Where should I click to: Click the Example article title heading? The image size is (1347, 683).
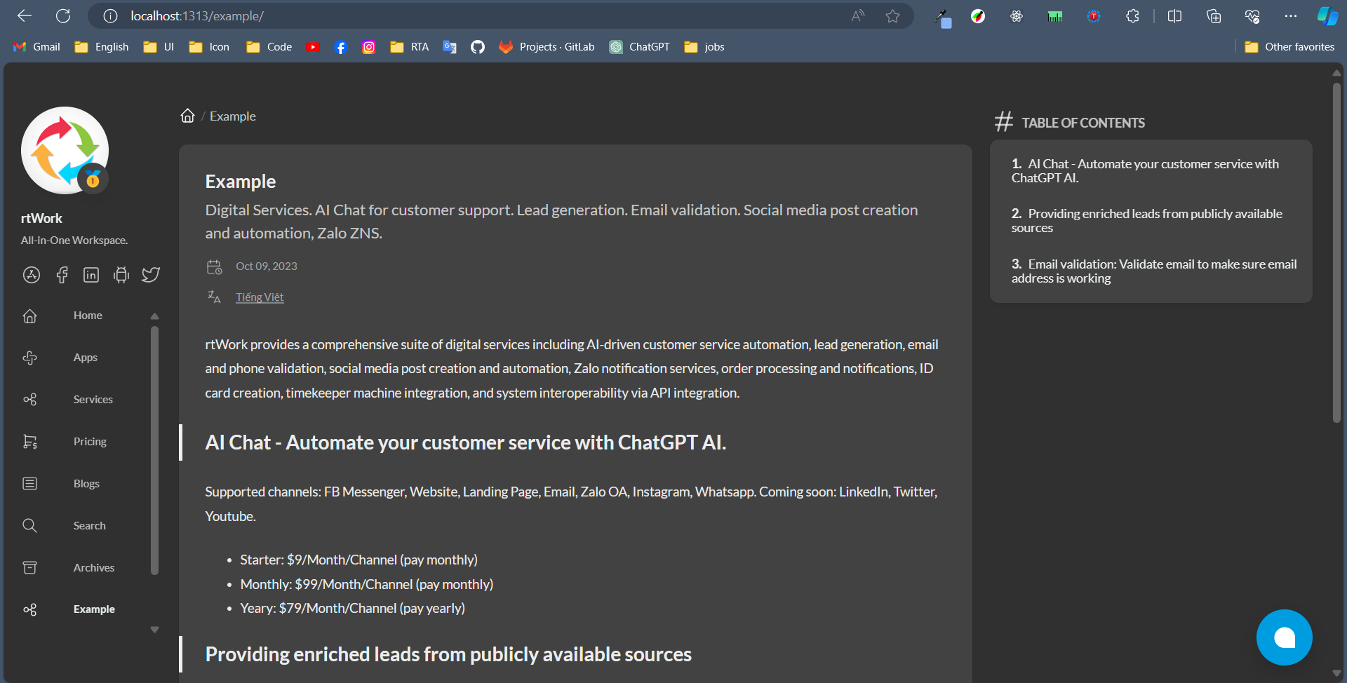click(x=241, y=182)
